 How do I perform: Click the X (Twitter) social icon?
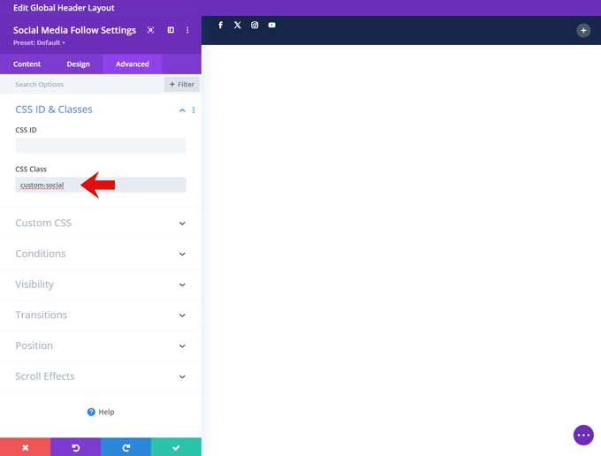(238, 26)
